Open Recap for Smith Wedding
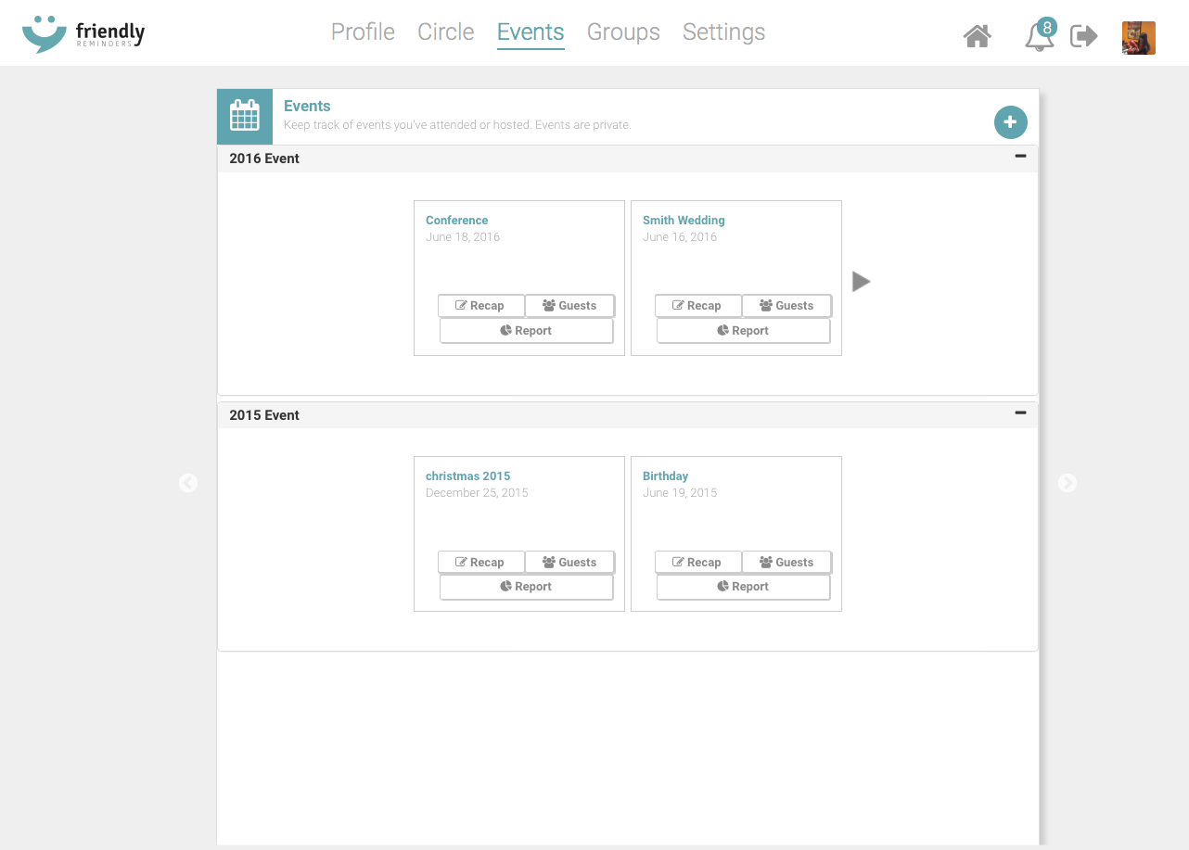 [698, 306]
